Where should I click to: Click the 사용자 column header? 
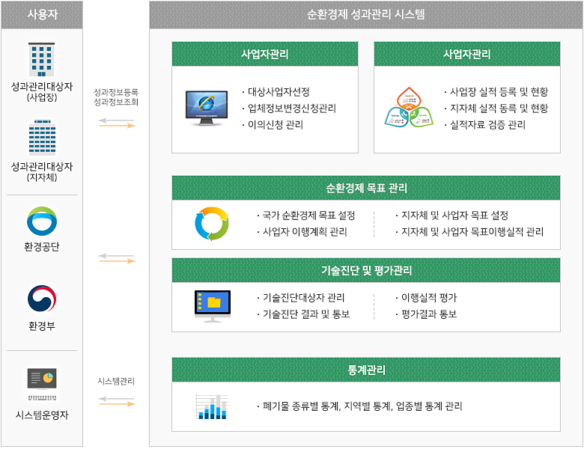click(x=42, y=14)
